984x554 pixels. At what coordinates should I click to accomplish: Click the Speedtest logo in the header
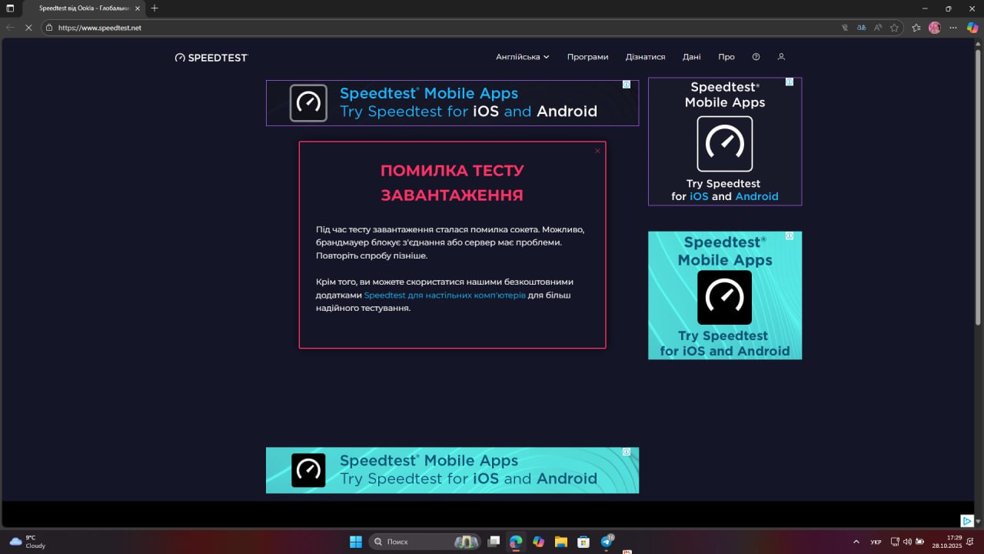coord(211,58)
